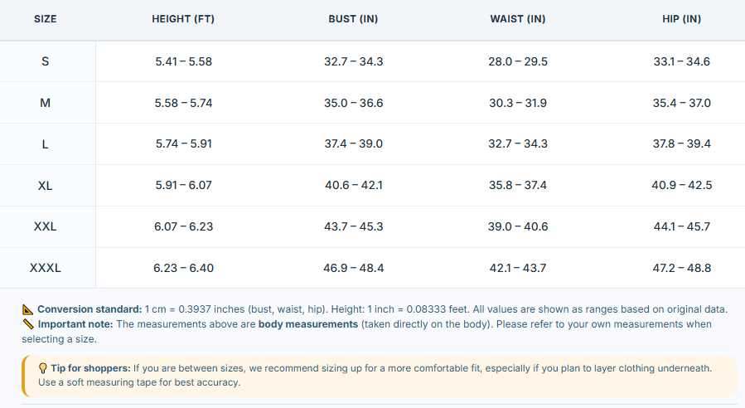Click the height value 6.07 – 6.23

pos(183,226)
